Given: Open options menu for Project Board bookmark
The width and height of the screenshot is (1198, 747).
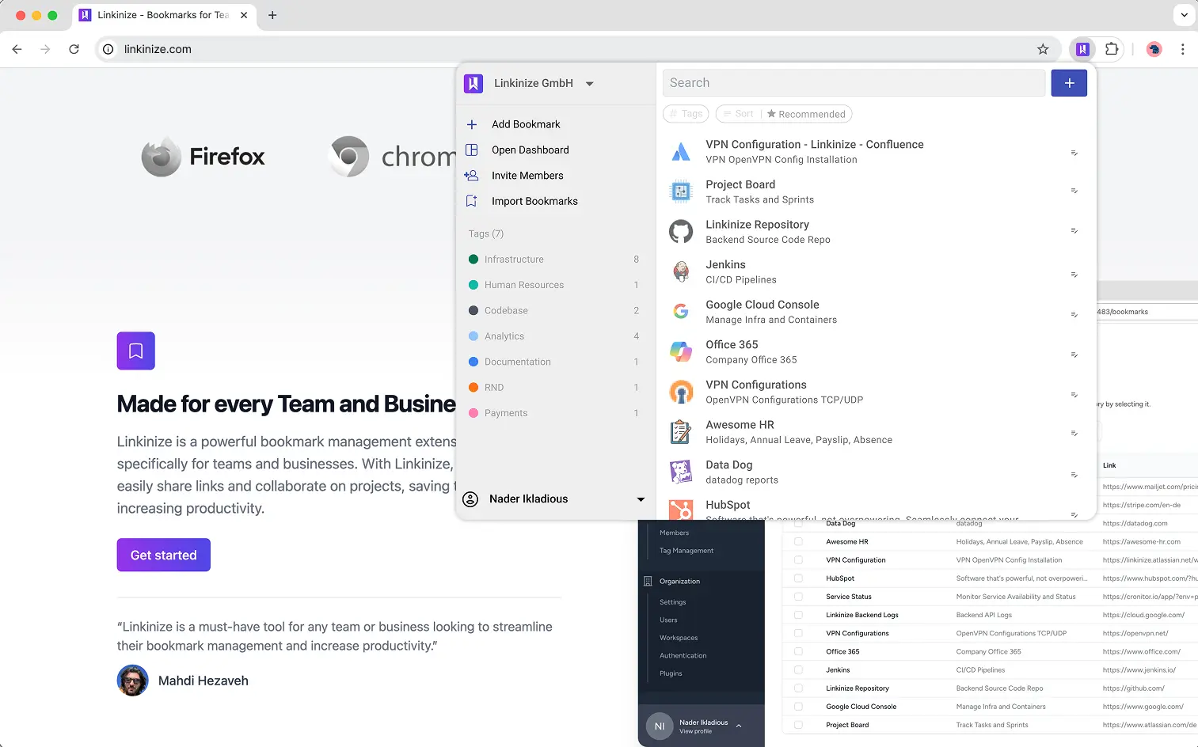Looking at the screenshot, I should coord(1074,191).
